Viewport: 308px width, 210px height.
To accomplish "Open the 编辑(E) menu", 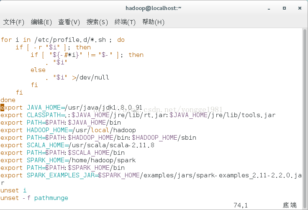I will pyautogui.click(x=41, y=22).
